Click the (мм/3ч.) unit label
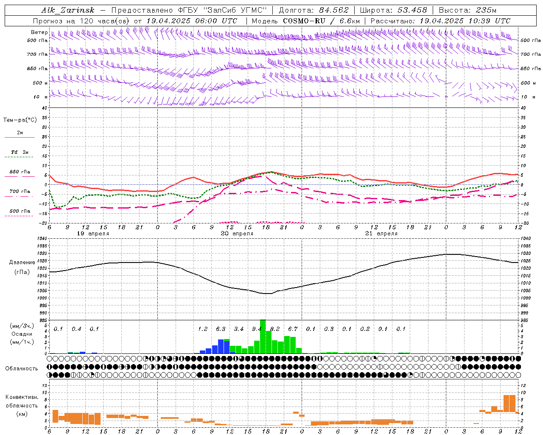Screen dimensions: 543x435 pos(22,326)
